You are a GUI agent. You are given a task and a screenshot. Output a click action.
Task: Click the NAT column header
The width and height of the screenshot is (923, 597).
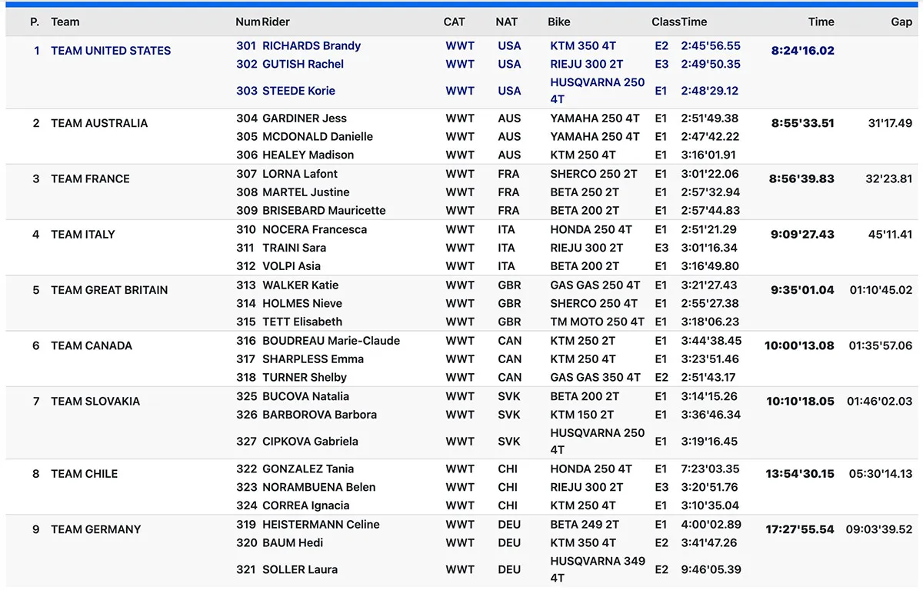pyautogui.click(x=506, y=22)
